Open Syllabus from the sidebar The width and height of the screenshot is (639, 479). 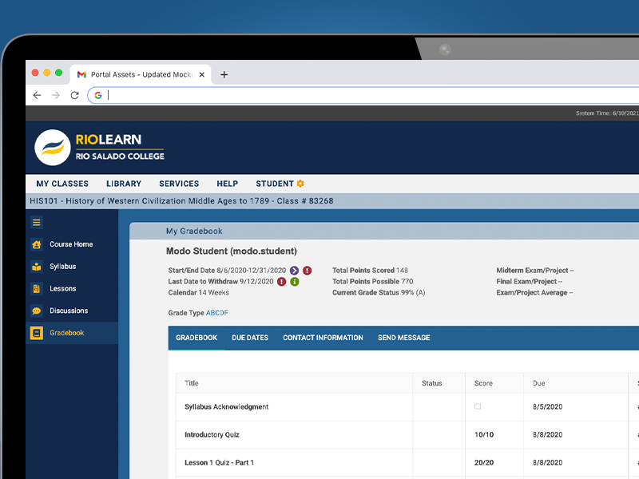pyautogui.click(x=63, y=267)
